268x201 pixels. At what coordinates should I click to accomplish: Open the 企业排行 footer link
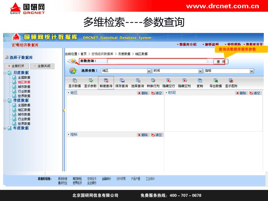point(92,183)
